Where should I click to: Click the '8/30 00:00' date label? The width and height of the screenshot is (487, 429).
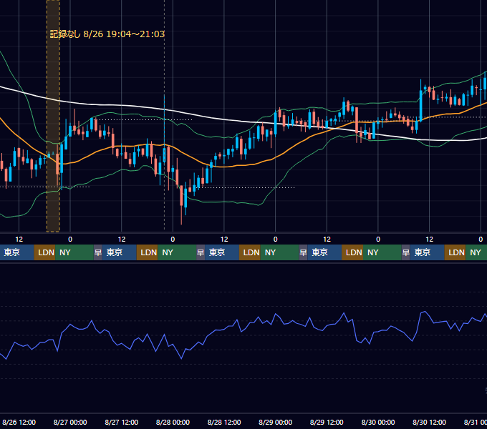click(x=378, y=422)
